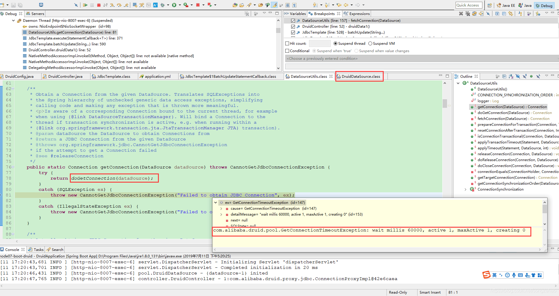Uncheck the DruidController line 52 breakpoint
The image size is (559, 296).
[293, 27]
